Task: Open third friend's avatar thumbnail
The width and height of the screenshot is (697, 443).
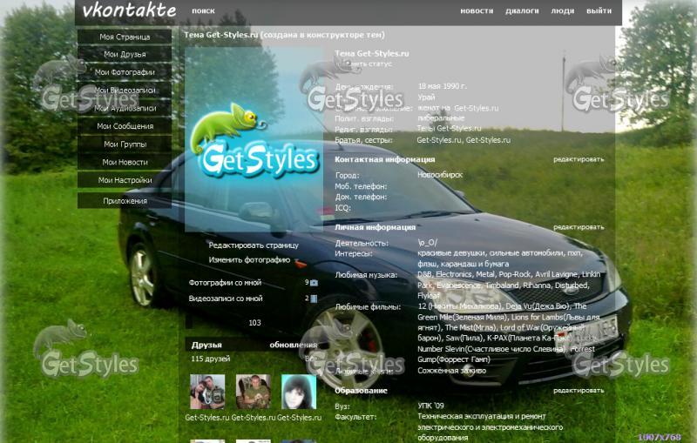Action: pyautogui.click(x=299, y=392)
